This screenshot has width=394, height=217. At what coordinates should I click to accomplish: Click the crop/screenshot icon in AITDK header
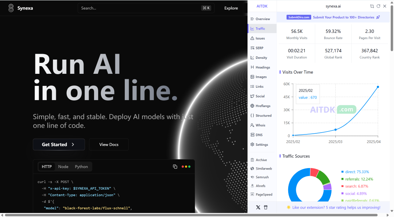(372, 6)
